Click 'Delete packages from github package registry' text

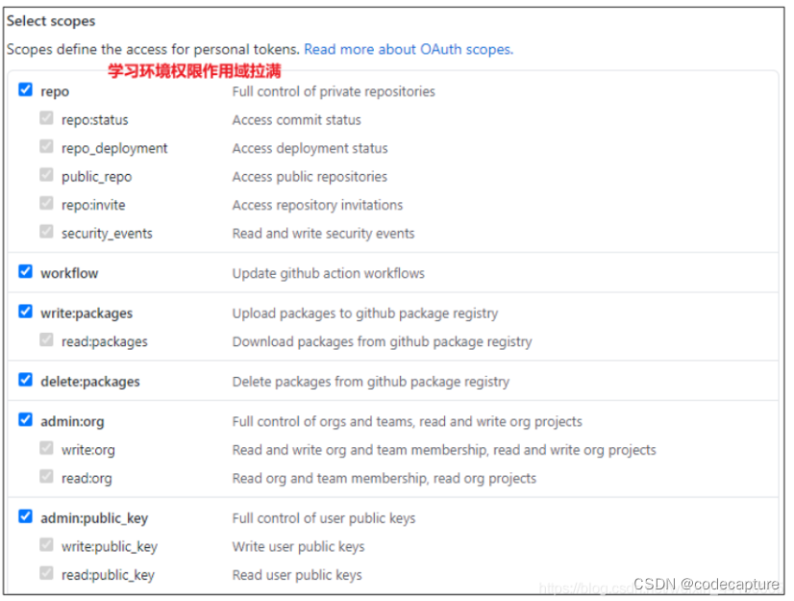click(371, 382)
